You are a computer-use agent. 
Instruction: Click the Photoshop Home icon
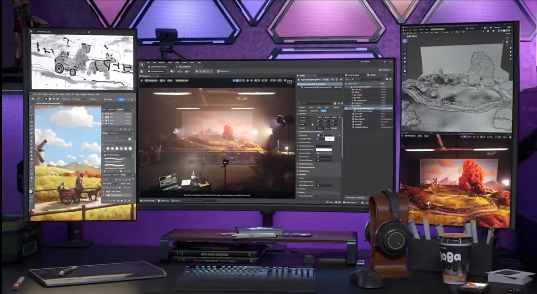pos(33,99)
